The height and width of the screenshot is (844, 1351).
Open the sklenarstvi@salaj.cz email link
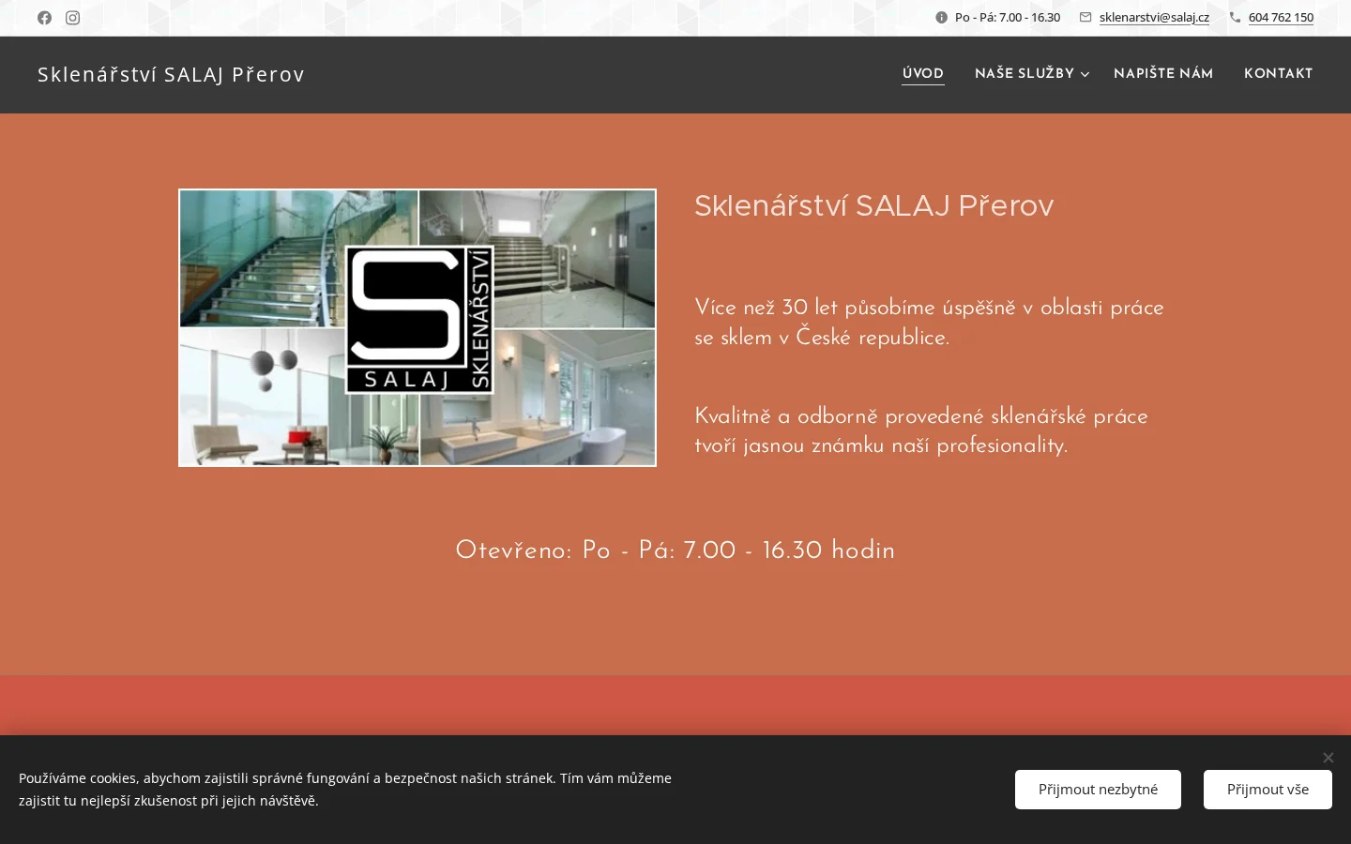1154,18
